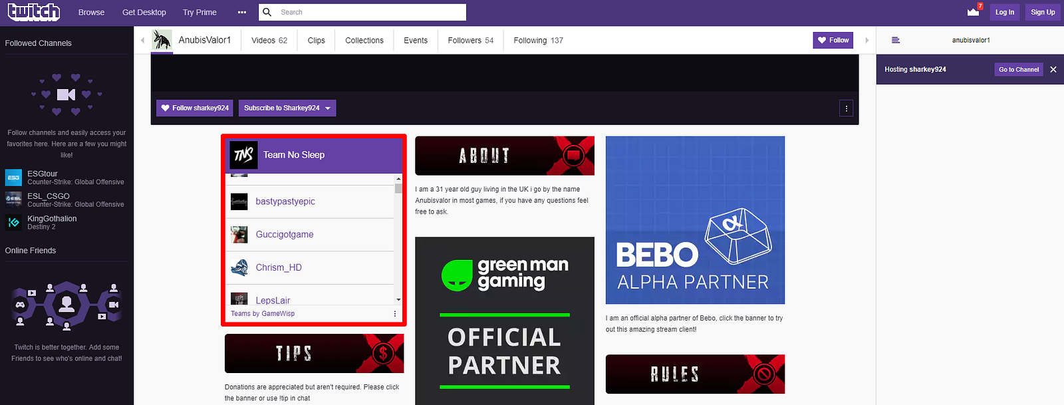Screen dimensions: 1064x405
Task: Open the Chrism_HD team member
Action: (x=279, y=267)
